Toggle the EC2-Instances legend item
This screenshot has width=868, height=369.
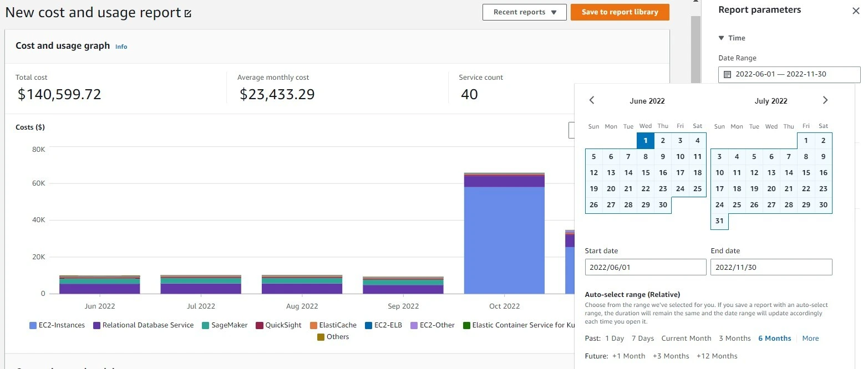pyautogui.click(x=57, y=325)
